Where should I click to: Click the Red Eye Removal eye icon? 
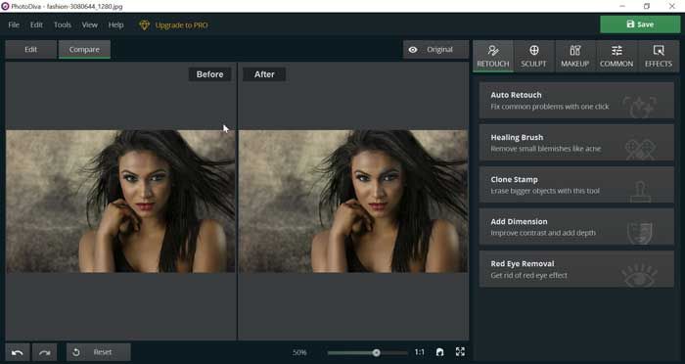640,275
